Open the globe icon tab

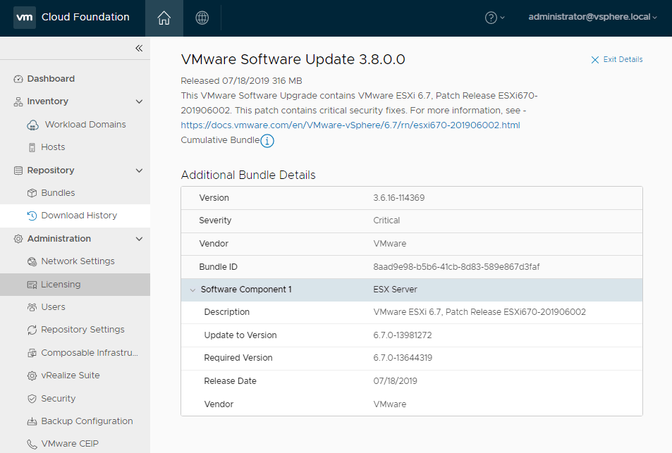pos(202,18)
